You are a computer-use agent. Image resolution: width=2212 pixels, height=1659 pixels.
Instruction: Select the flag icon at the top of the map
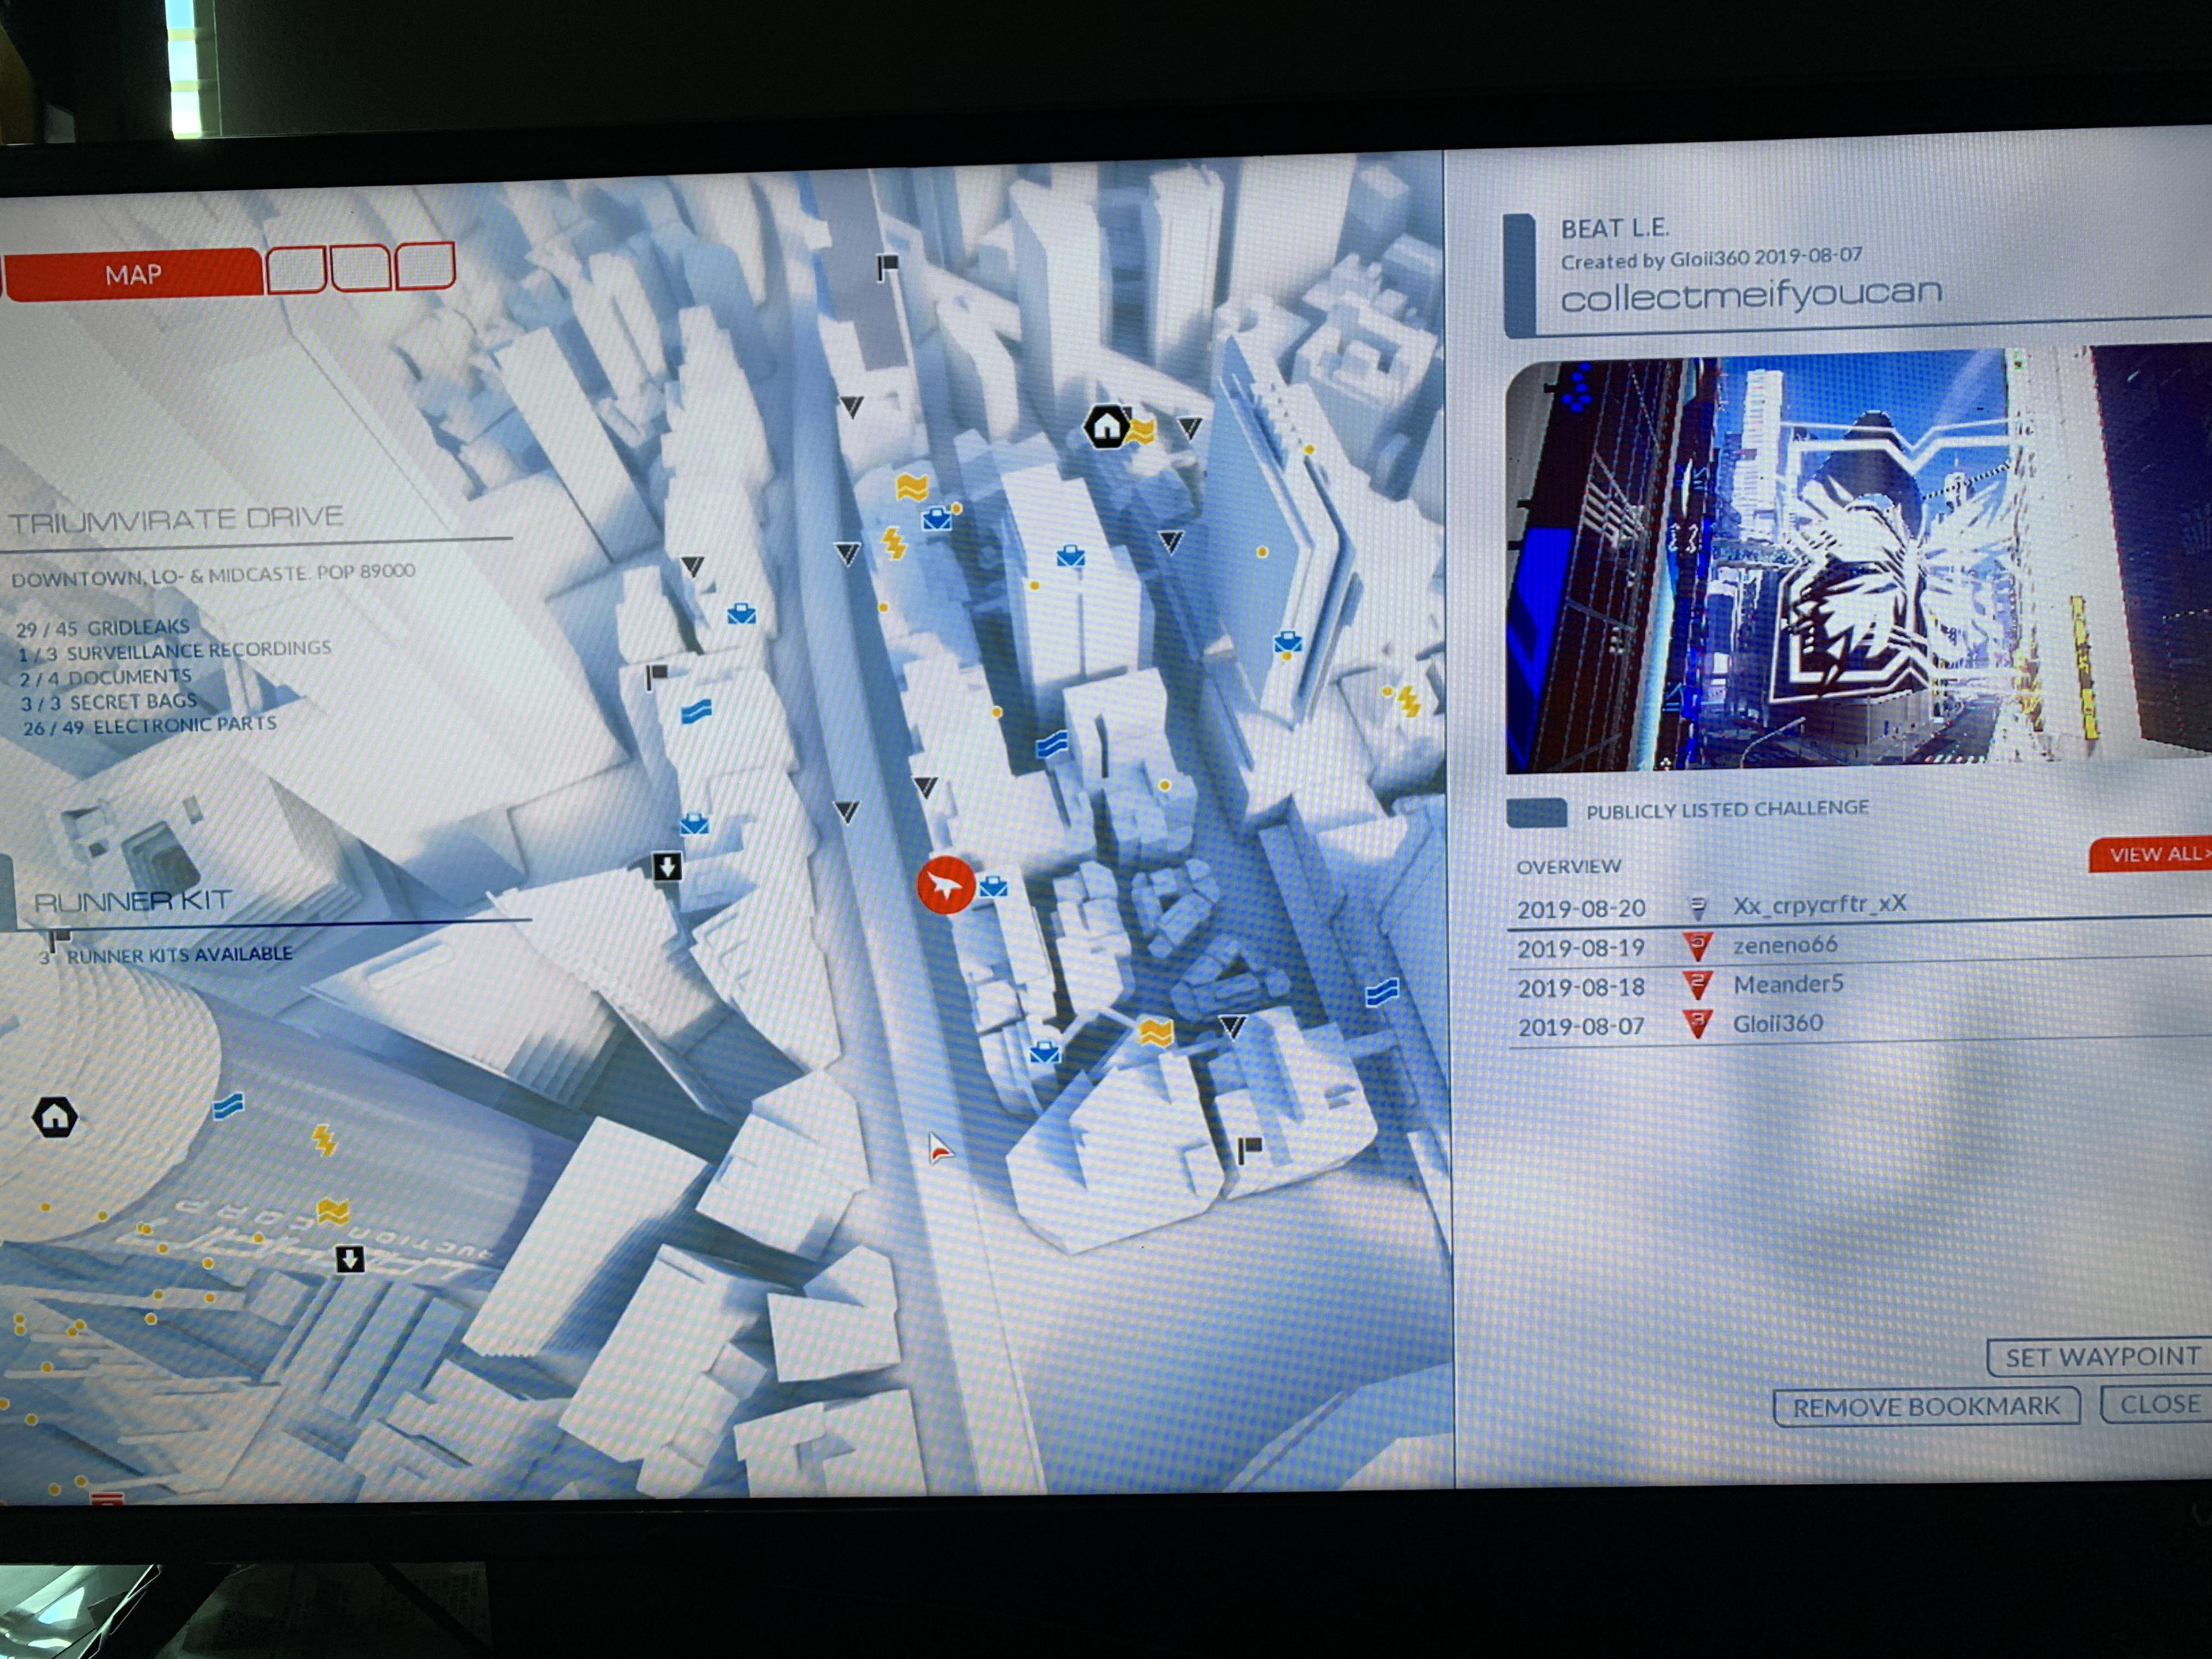point(887,268)
